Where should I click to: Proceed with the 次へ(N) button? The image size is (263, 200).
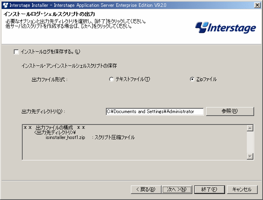pyautogui.click(x=177, y=189)
